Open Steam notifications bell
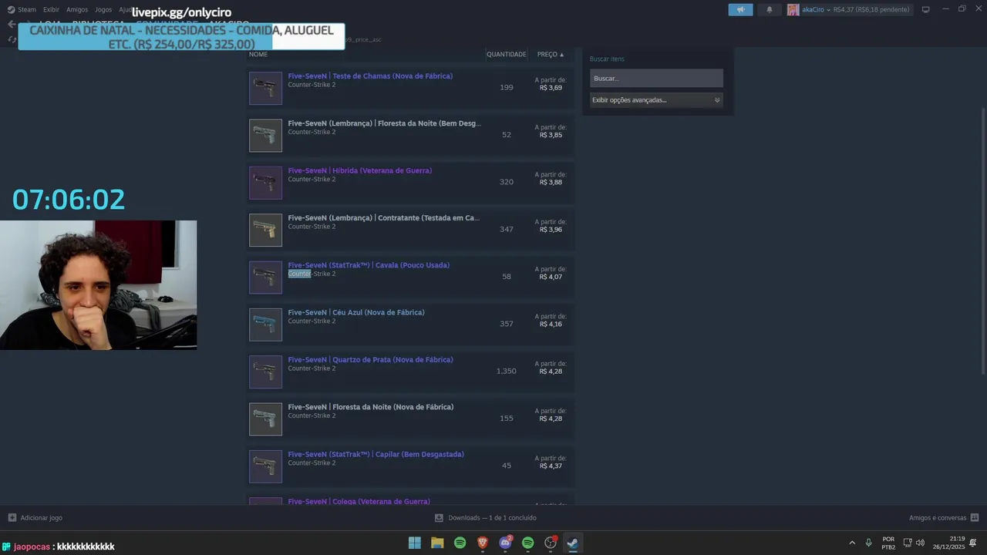 (769, 9)
